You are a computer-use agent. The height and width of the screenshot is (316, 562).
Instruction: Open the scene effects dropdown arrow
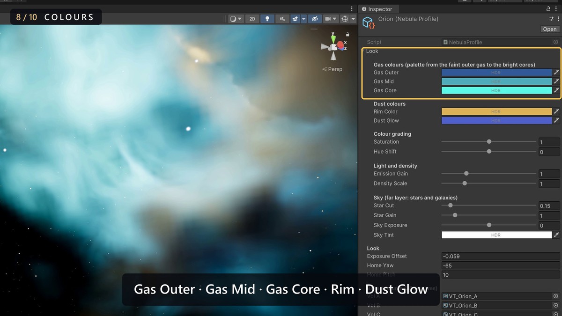click(x=303, y=19)
